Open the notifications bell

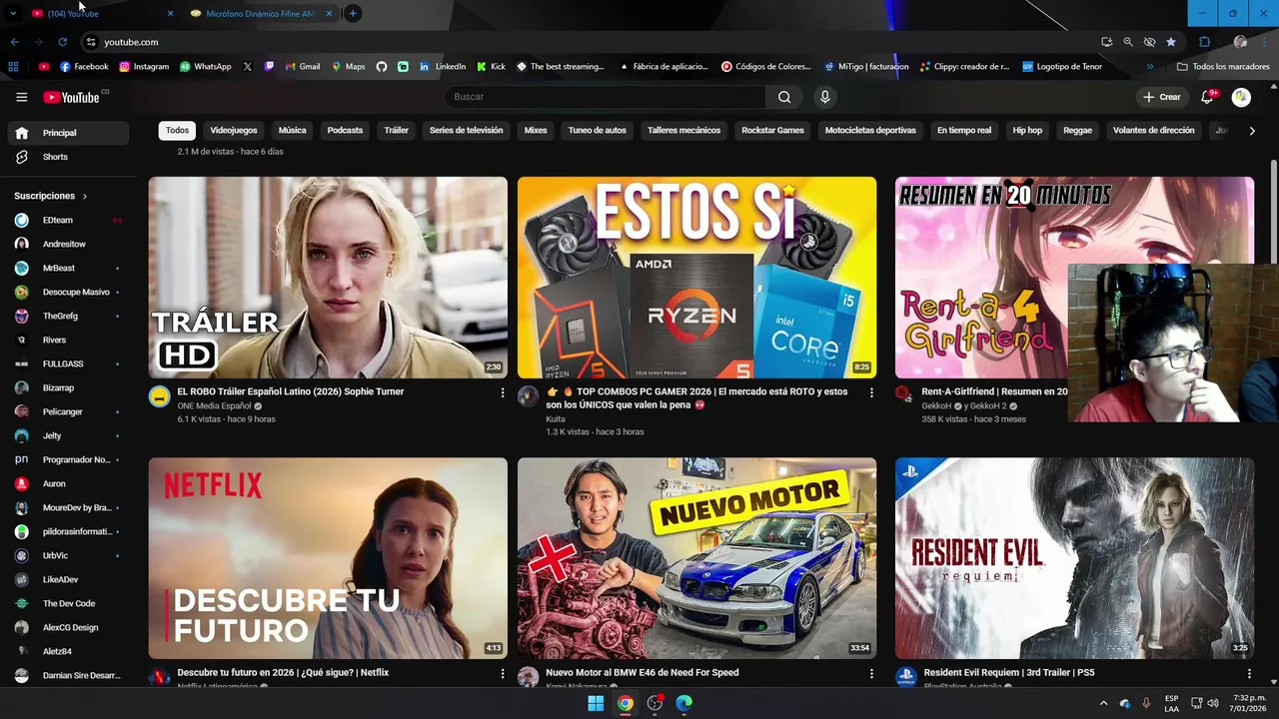(1207, 97)
